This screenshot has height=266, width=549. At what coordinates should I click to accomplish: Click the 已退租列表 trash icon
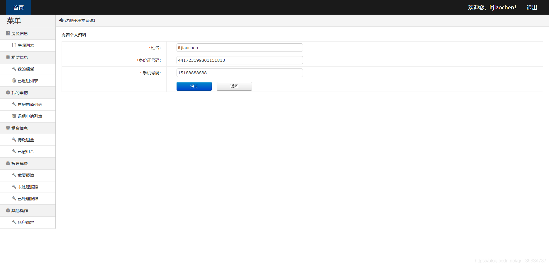pyautogui.click(x=14, y=80)
